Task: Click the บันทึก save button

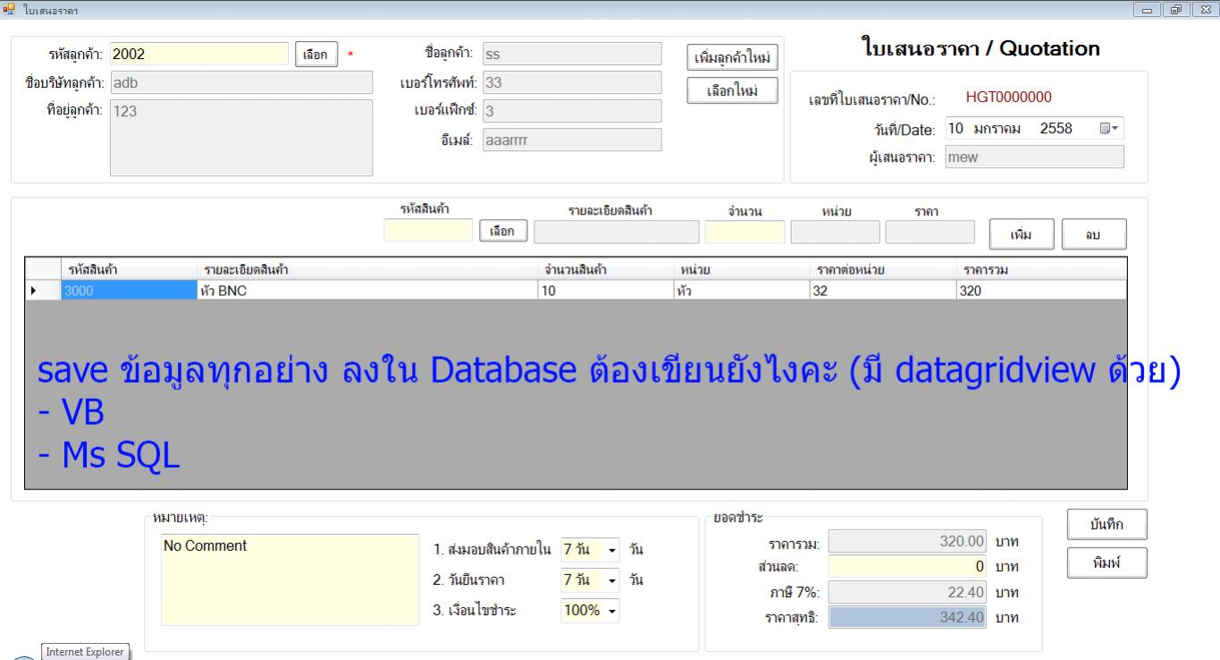Action: pyautogui.click(x=1106, y=525)
